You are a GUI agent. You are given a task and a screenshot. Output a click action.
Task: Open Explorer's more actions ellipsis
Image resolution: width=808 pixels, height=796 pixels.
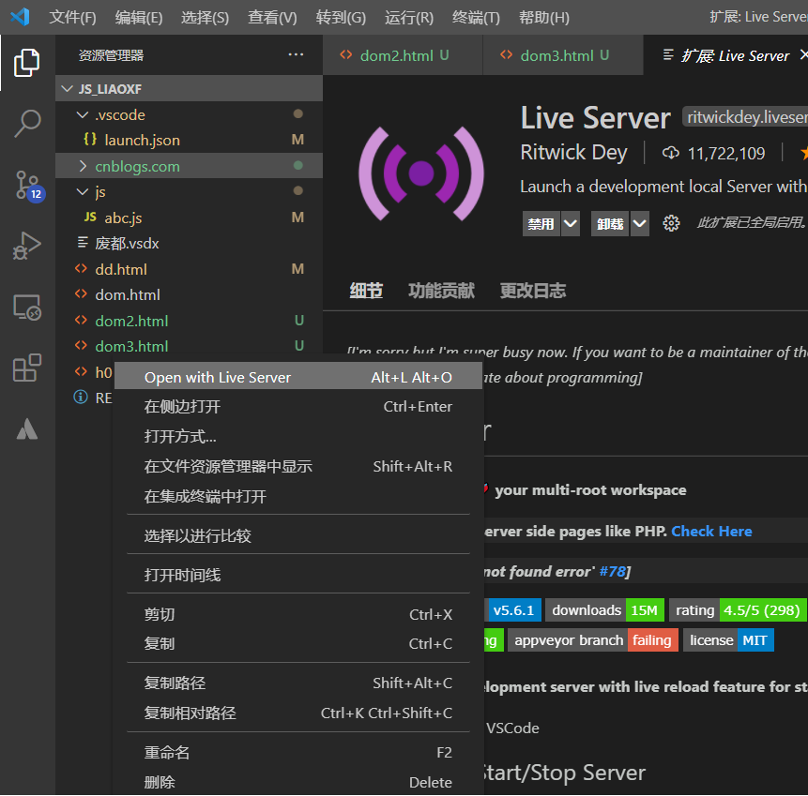(x=296, y=54)
